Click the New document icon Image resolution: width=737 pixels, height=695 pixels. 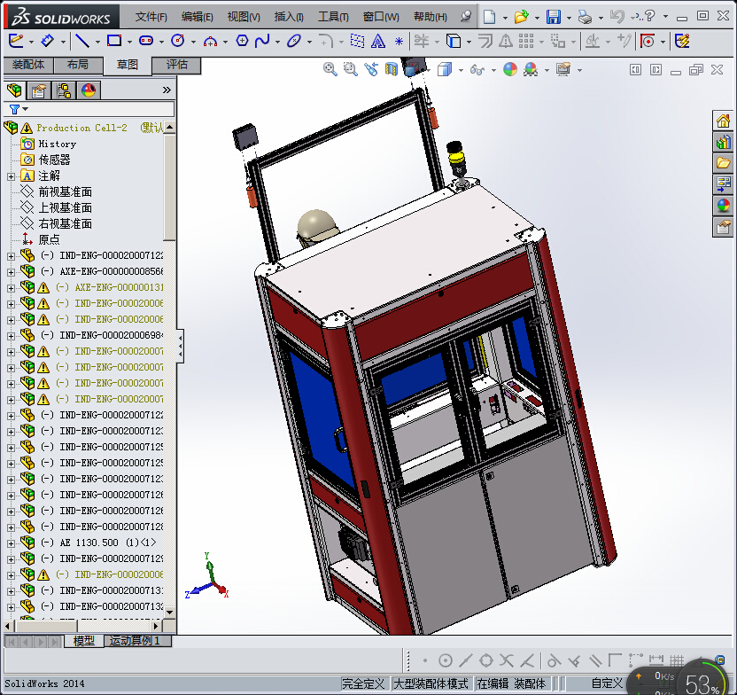[x=490, y=17]
